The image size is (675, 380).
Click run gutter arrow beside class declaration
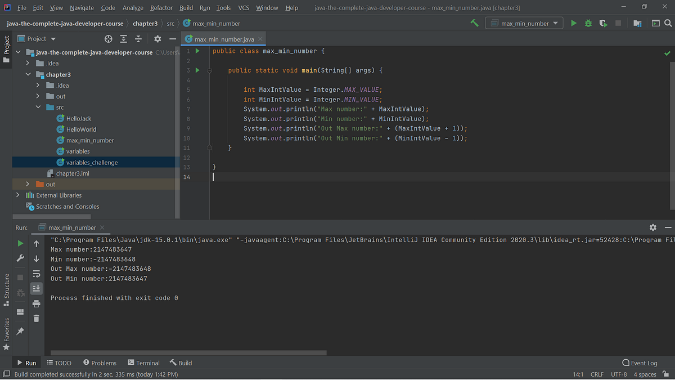[x=197, y=51]
